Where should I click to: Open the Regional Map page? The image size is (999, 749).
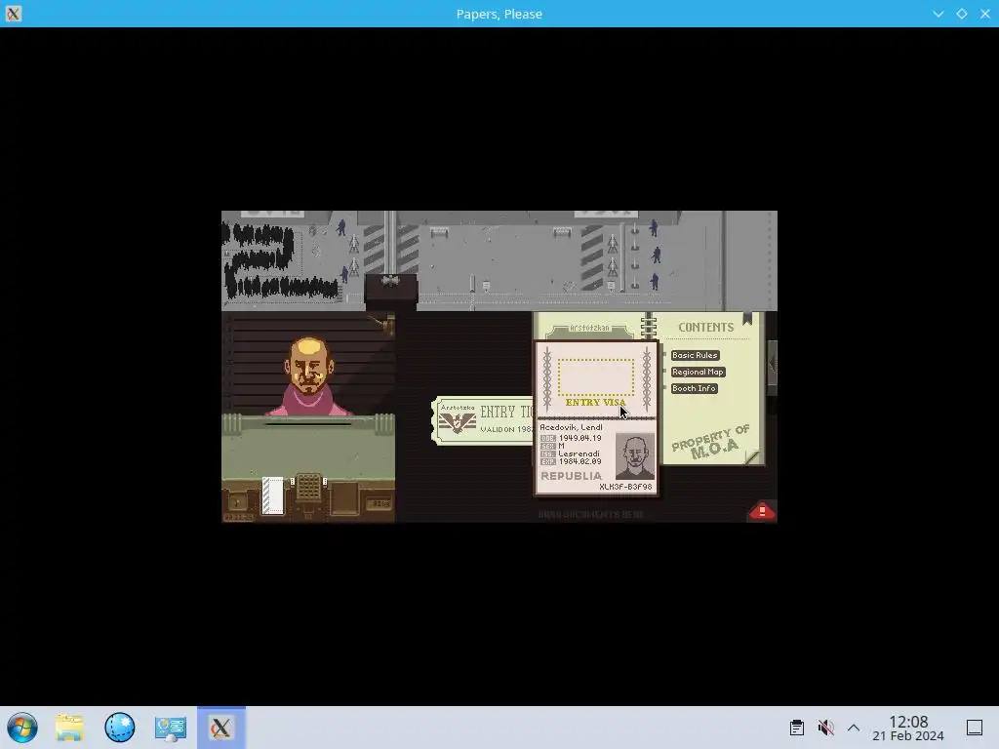pos(698,372)
